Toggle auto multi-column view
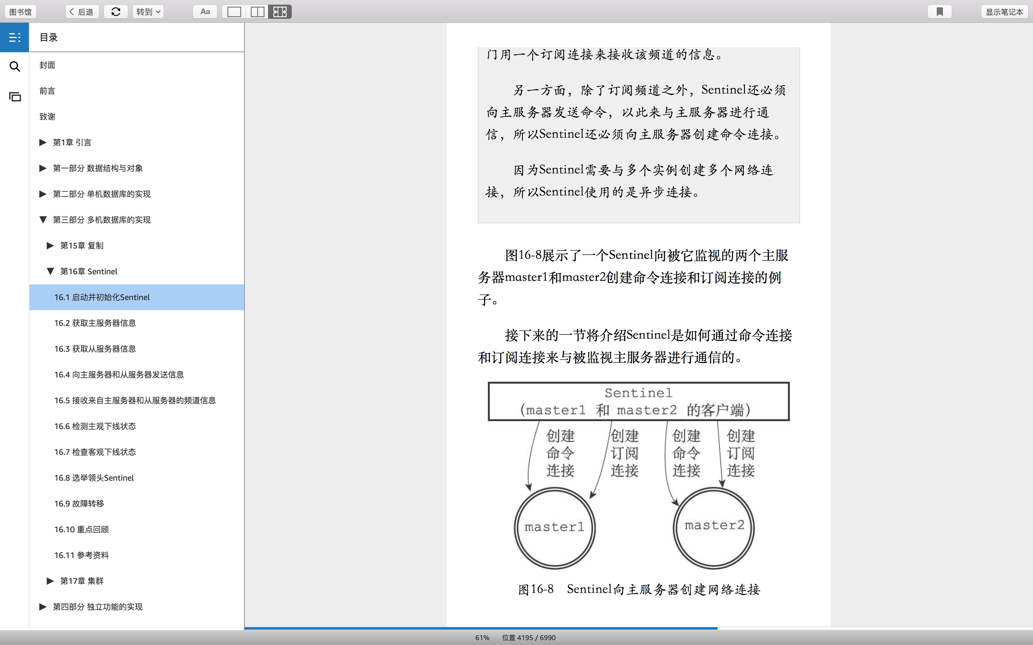This screenshot has height=645, width=1033. [280, 12]
